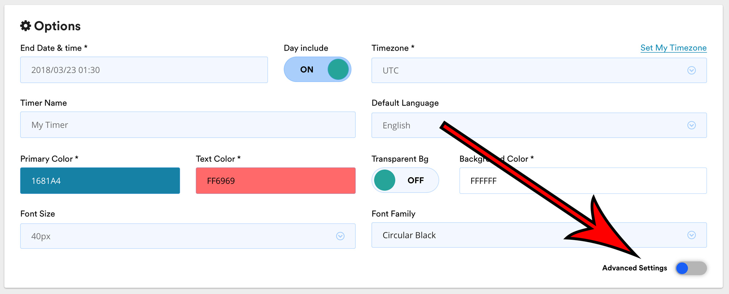Screen dimensions: 729x294
Task: Open the Text Color FF6969 swatch
Action: (276, 181)
